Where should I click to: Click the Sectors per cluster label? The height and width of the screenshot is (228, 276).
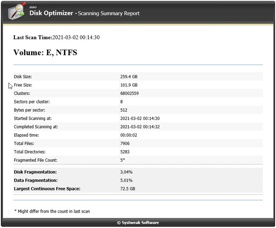pos(32,102)
